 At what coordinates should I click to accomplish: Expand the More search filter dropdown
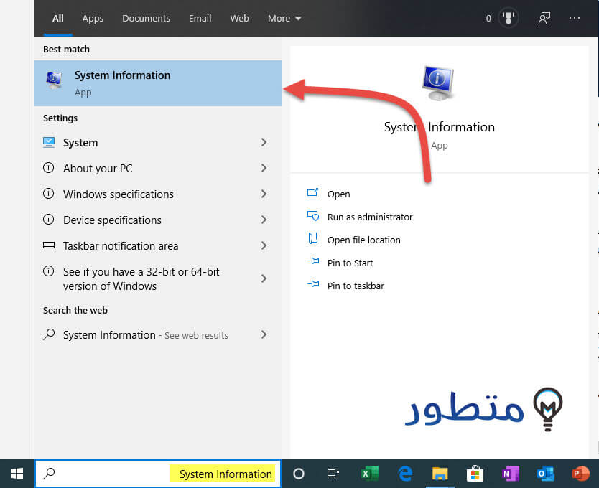[284, 18]
